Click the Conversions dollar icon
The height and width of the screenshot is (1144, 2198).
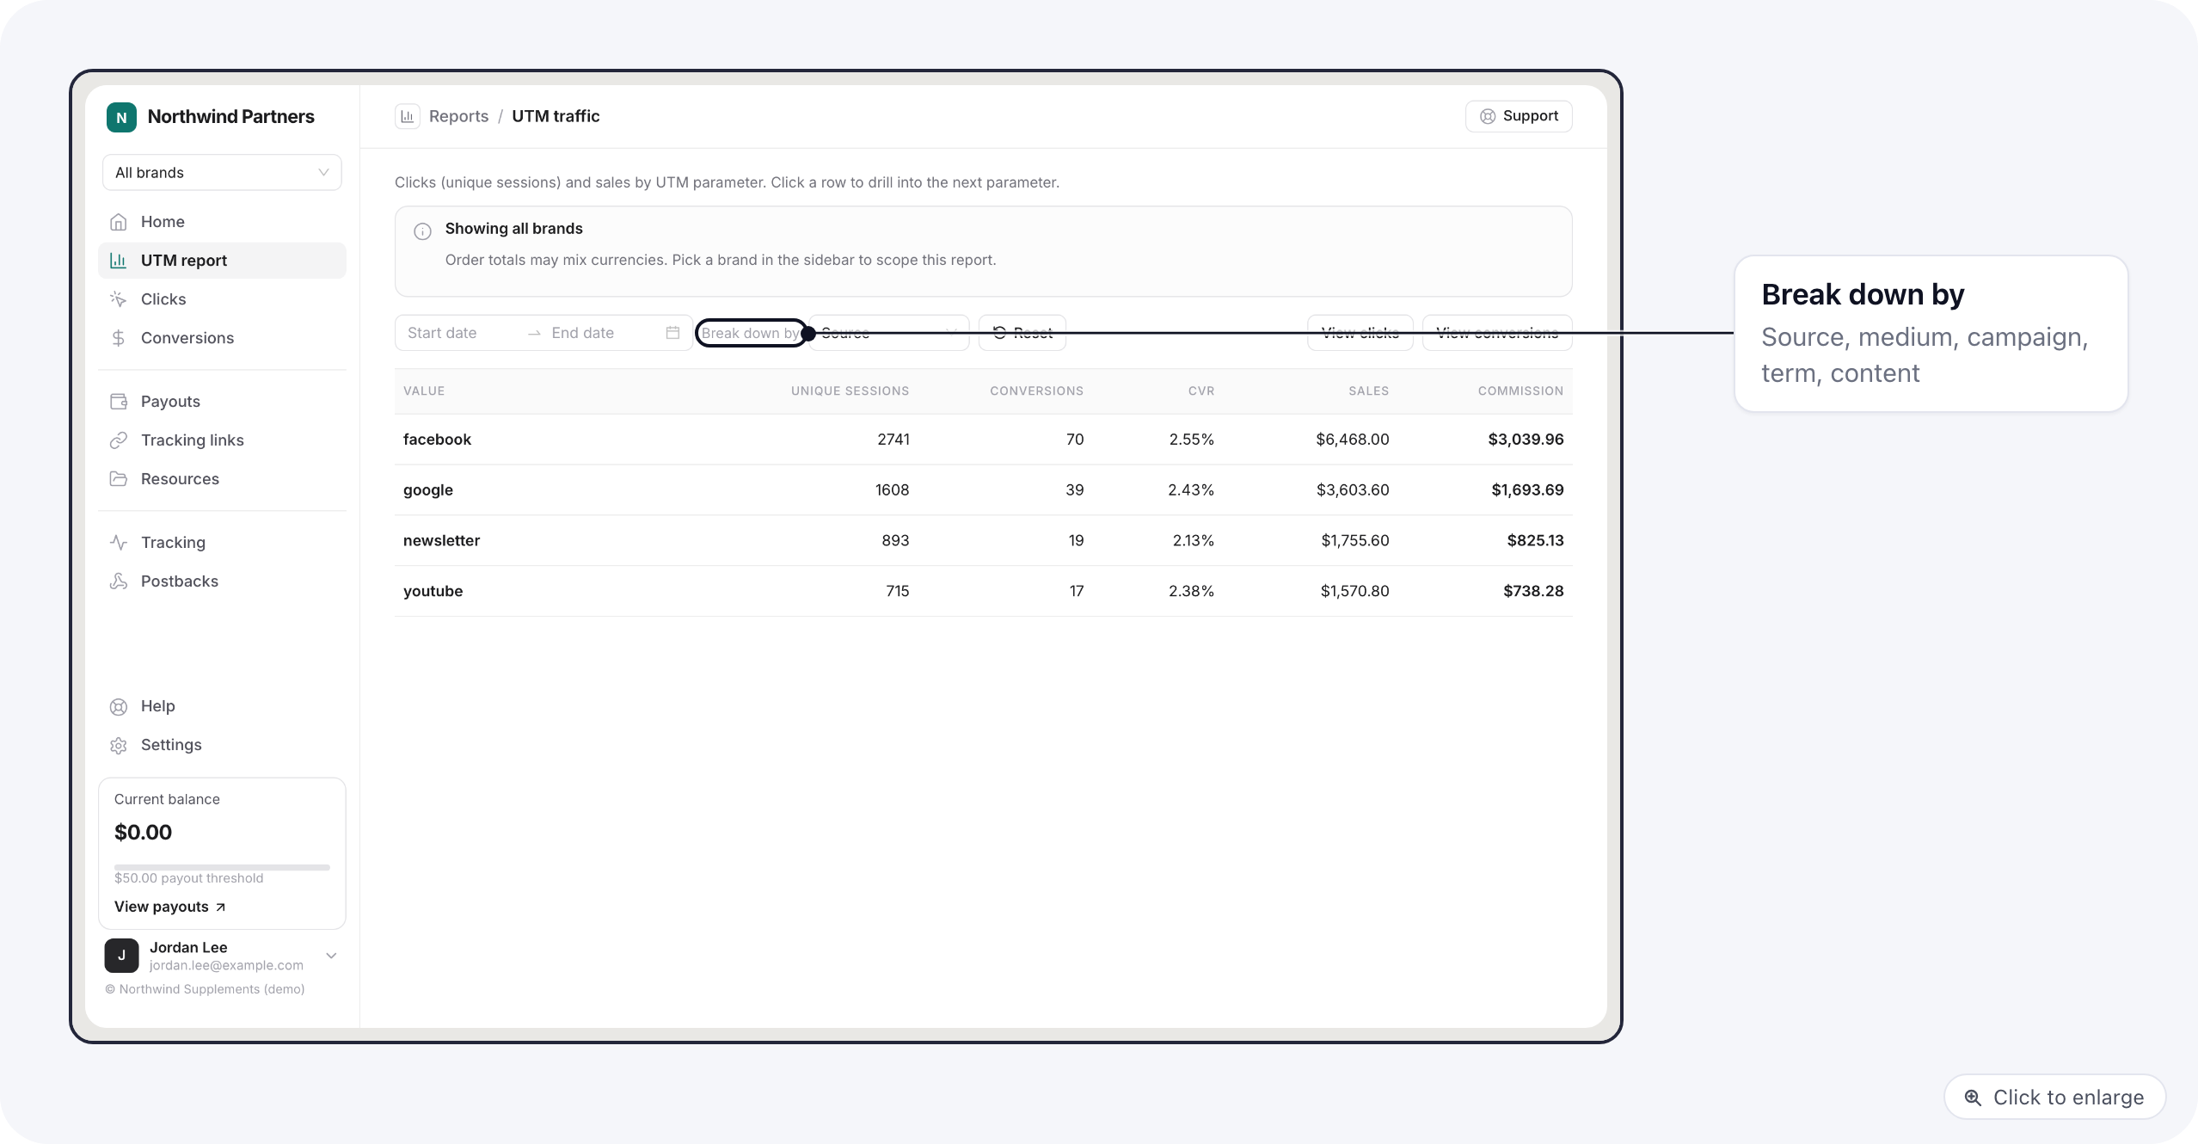coord(119,338)
